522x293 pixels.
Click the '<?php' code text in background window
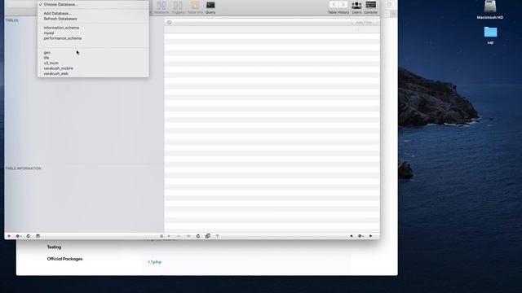point(154,262)
